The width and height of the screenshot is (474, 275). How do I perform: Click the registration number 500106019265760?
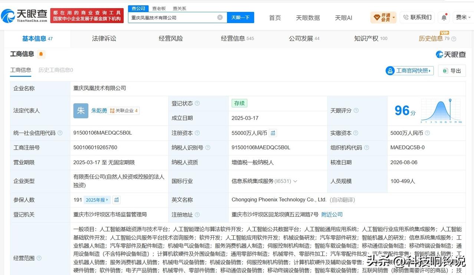tap(95, 148)
